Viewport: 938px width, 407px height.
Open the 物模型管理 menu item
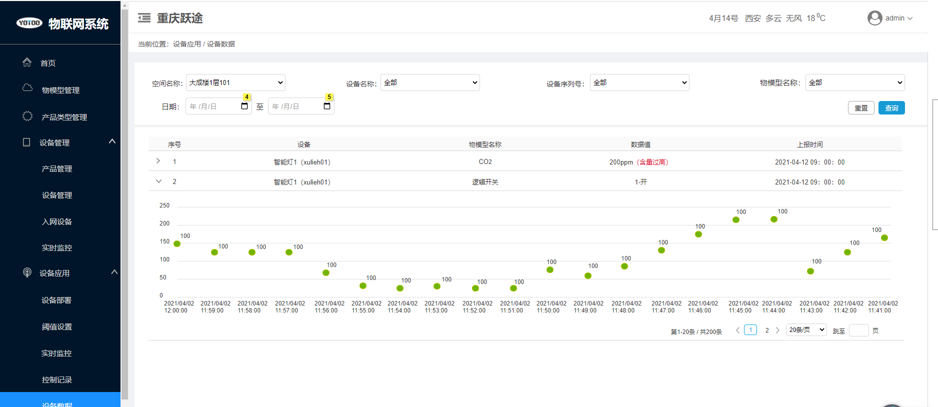pos(60,90)
